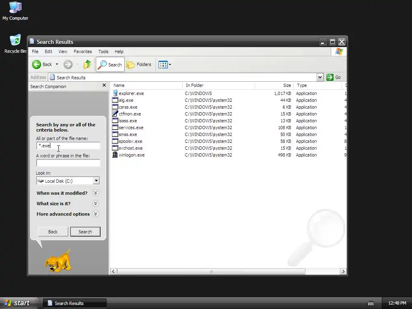Toggle the Search toolbar button
Viewport: 412px width, 309px height.
[x=110, y=64]
